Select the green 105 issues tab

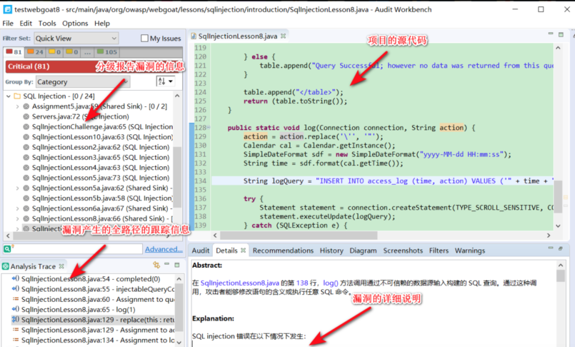click(106, 52)
